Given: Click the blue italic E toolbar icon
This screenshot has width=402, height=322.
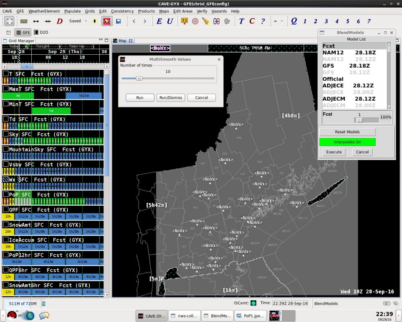Looking at the screenshot, I should coord(159,21).
